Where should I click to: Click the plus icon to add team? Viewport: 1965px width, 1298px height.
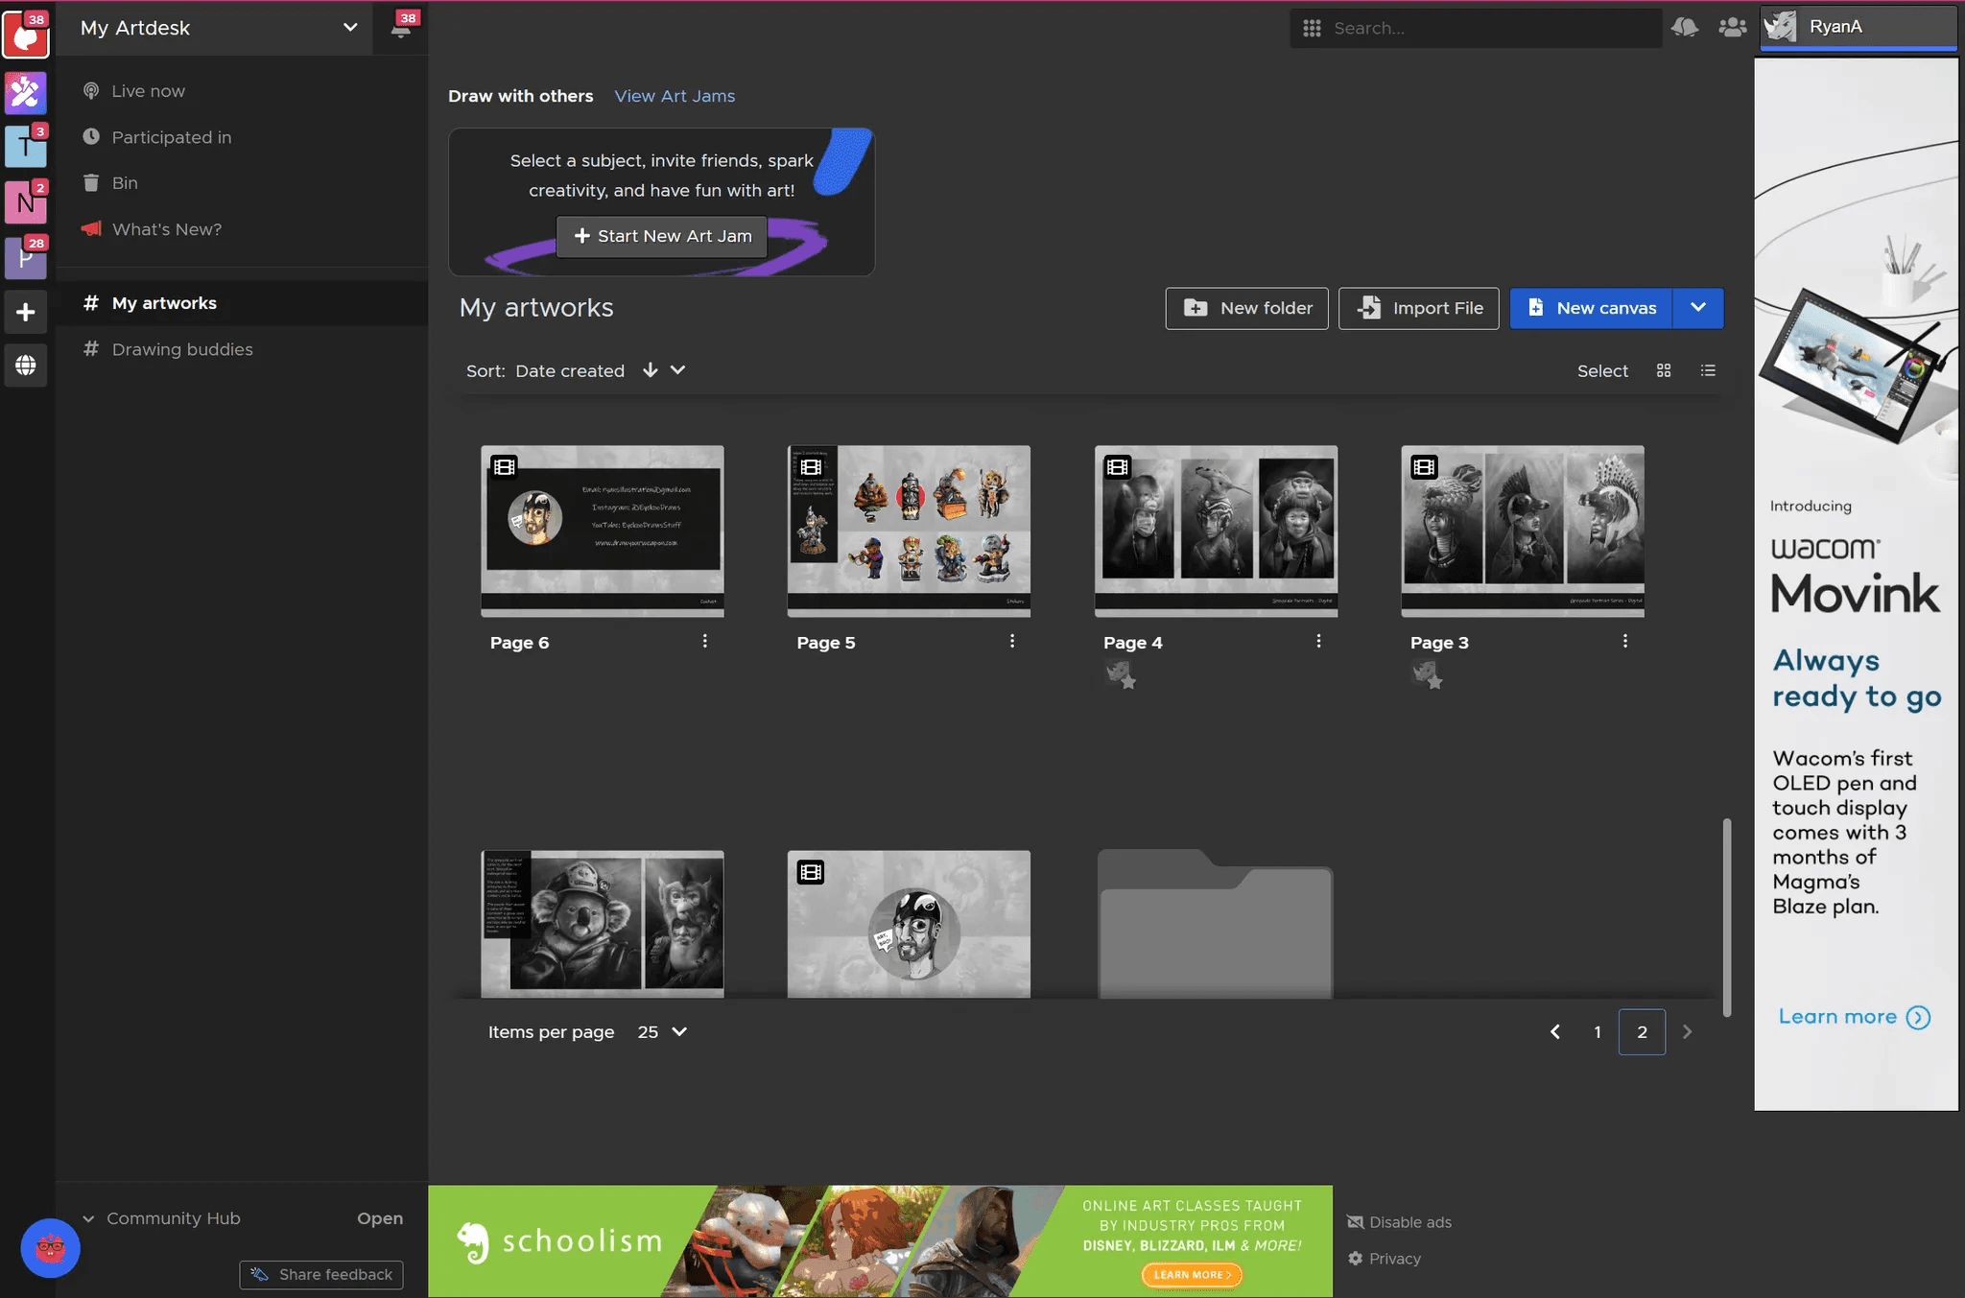click(x=26, y=312)
